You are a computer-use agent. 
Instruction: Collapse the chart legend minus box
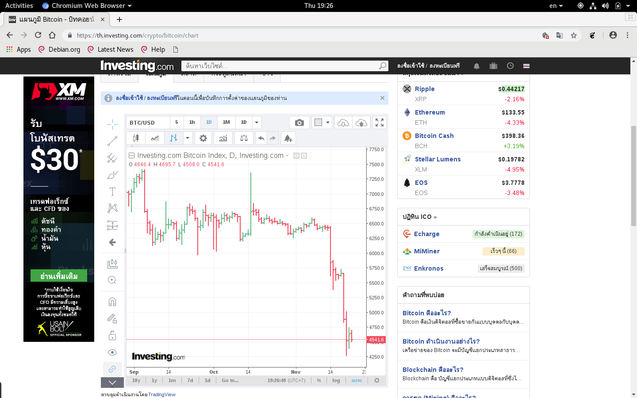(x=131, y=156)
